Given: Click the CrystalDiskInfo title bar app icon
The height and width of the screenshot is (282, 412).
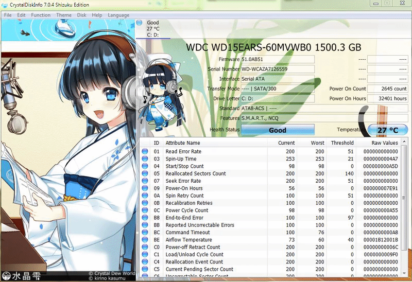Looking at the screenshot, I should pyautogui.click(x=5, y=5).
